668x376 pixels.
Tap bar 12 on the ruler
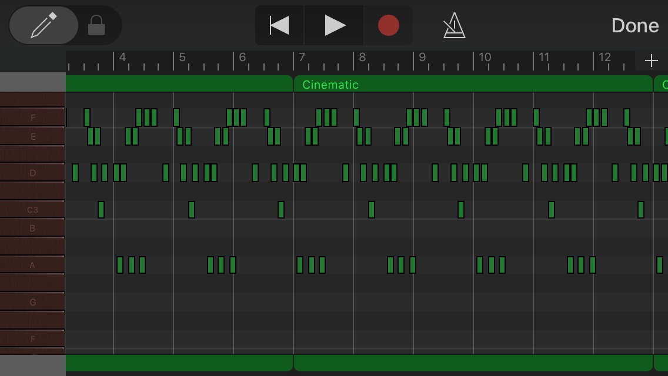(604, 58)
